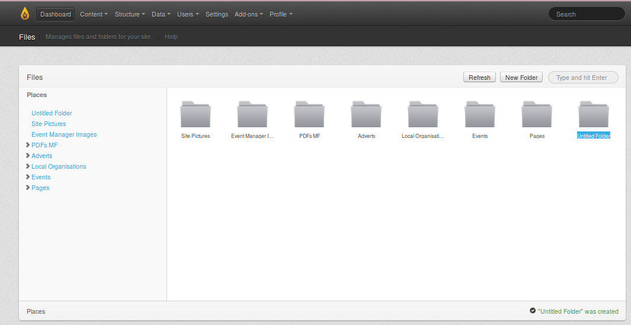Create a folder with New Folder button
The height and width of the screenshot is (325, 631).
(521, 78)
